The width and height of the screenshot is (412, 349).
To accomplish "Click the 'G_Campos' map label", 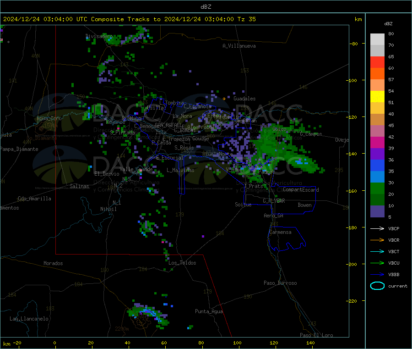I will [x=311, y=134].
